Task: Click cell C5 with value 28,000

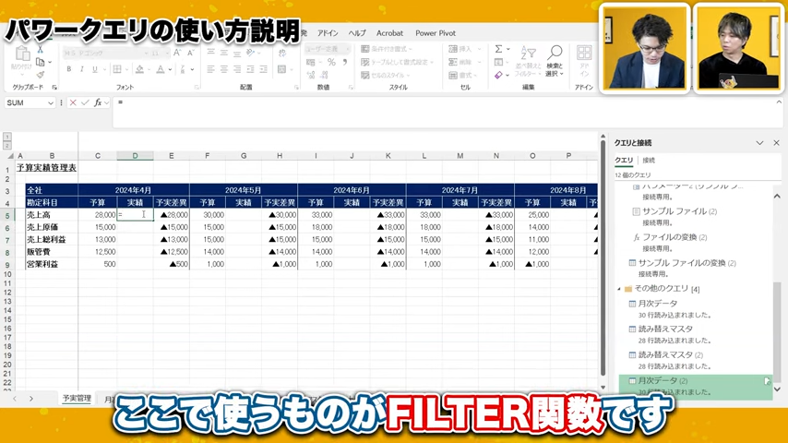Action: tap(98, 215)
